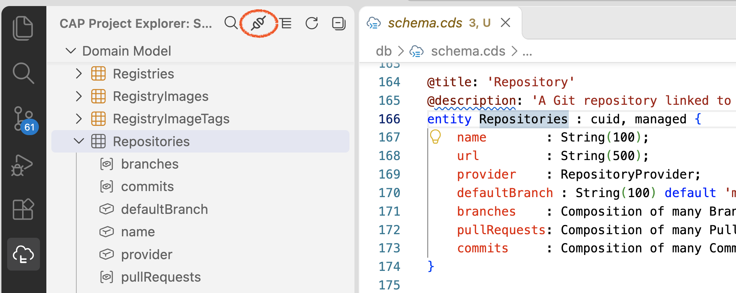The image size is (736, 293).
Task: Open the Extensions view
Action: click(x=23, y=209)
